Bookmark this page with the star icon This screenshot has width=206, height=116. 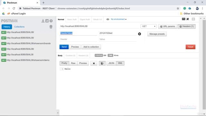[x=178, y=8]
